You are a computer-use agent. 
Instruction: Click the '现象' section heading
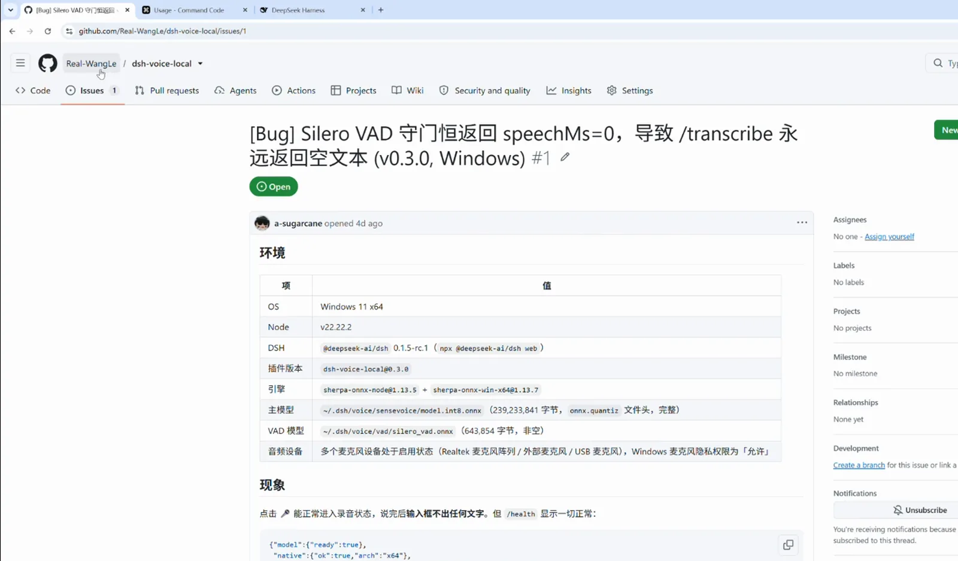pyautogui.click(x=272, y=485)
